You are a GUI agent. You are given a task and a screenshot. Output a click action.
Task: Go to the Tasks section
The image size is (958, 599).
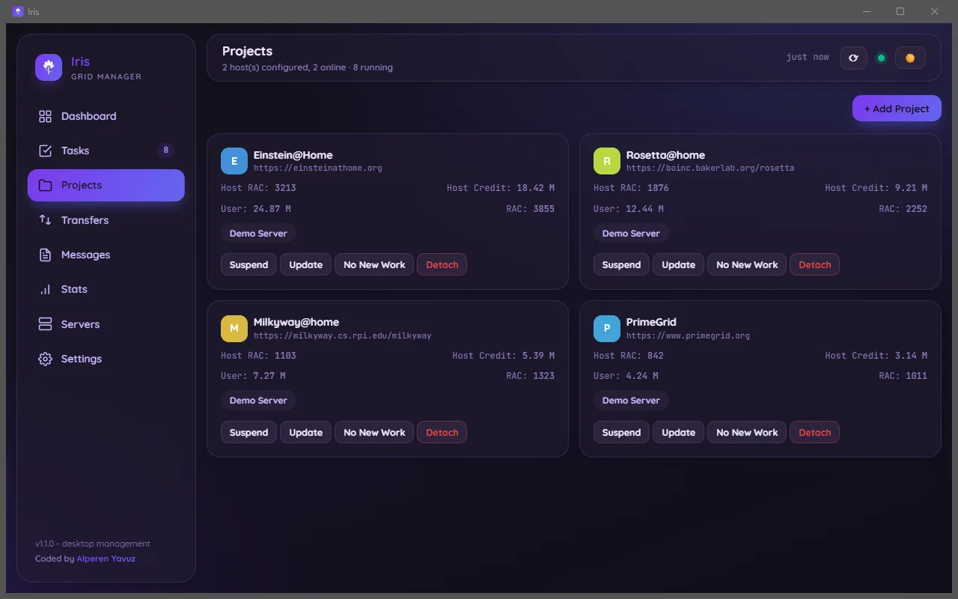click(106, 150)
